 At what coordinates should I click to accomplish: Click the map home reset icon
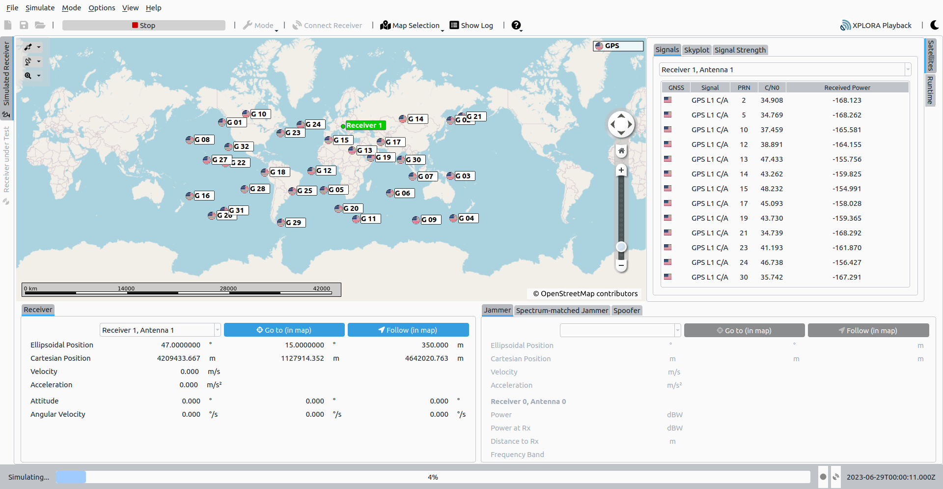pos(621,151)
